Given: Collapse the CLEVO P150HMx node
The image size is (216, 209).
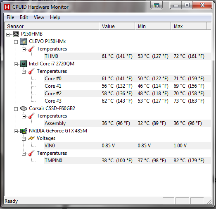Looking at the screenshot, I should point(16,42).
